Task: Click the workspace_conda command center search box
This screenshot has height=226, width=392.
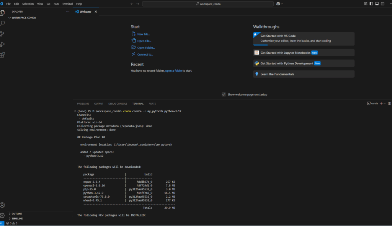Action: pos(208,4)
